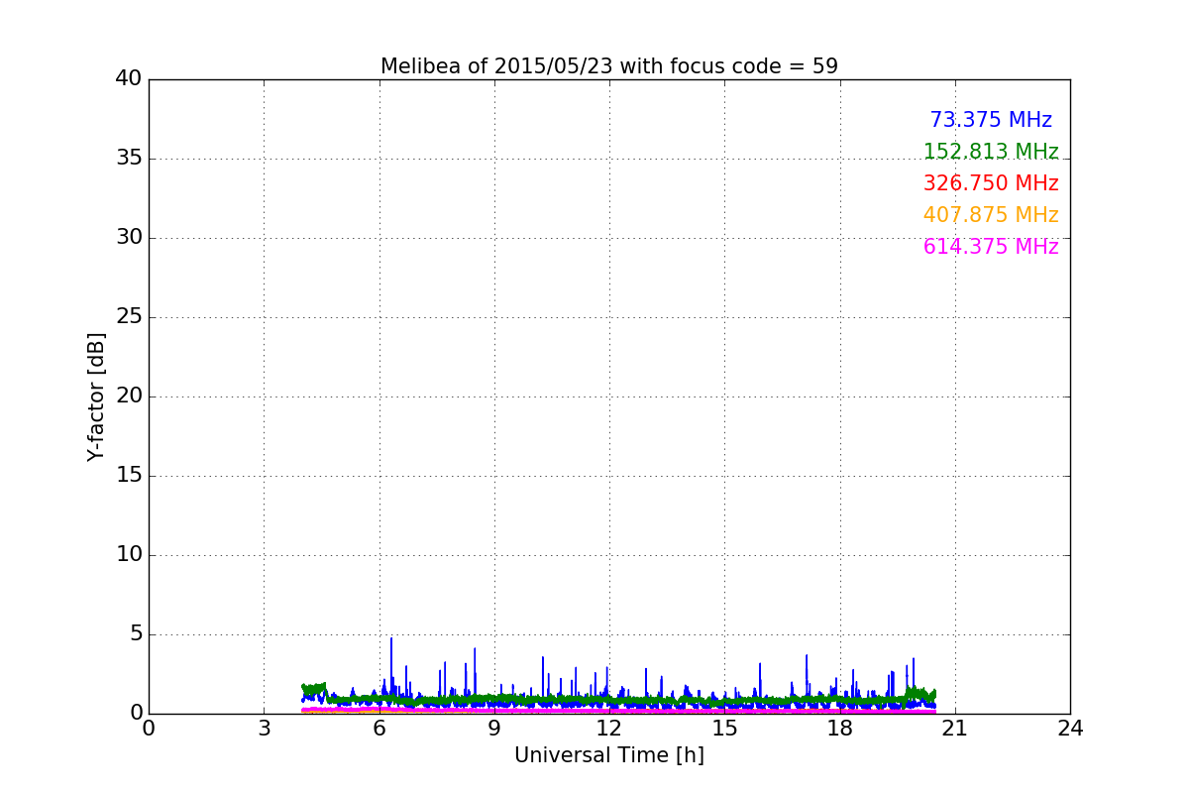This screenshot has width=1189, height=793.
Task: Select the 326.750 MHz legend label
Action: click(991, 183)
